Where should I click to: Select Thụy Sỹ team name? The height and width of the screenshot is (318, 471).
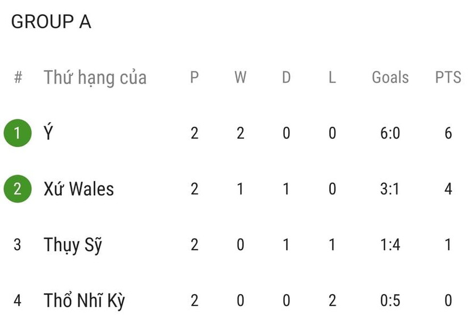point(73,245)
